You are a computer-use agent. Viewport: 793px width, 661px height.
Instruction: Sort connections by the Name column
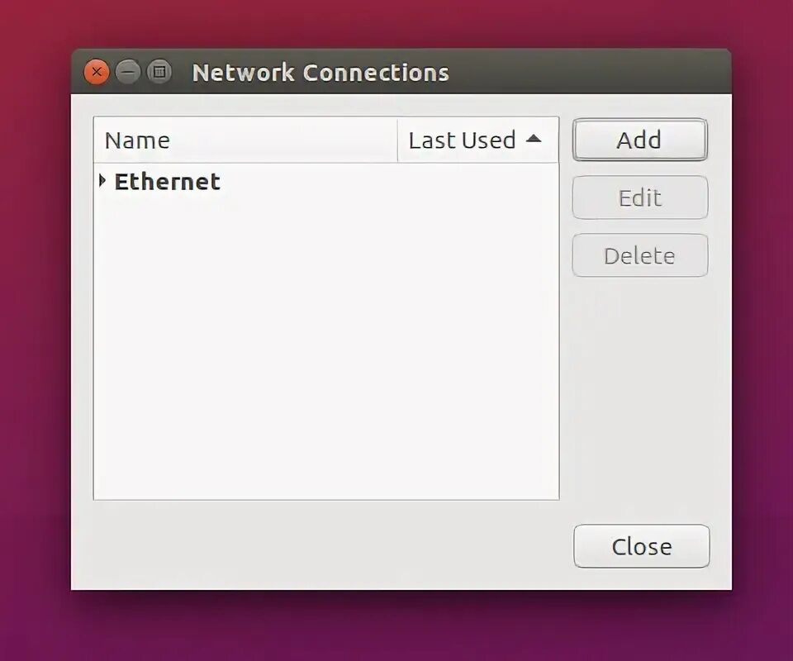point(246,140)
